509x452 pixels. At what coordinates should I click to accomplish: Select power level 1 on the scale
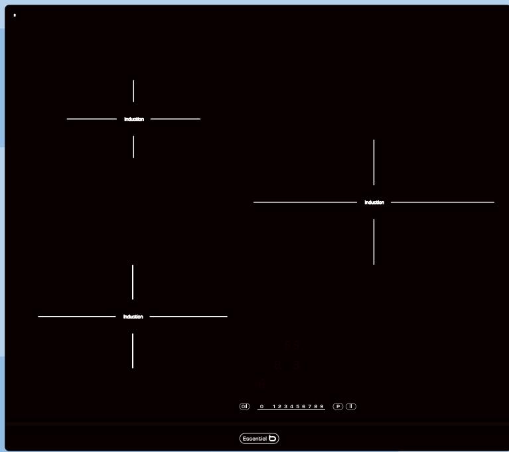pyautogui.click(x=273, y=406)
